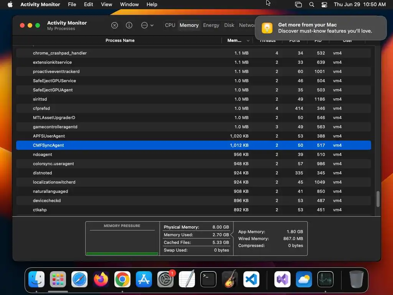Toggle the Memory column sort arrow
The width and height of the screenshot is (393, 295).
coord(248,41)
